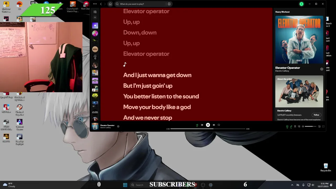Open Dead by Daylight desktop shortcut

[19, 139]
